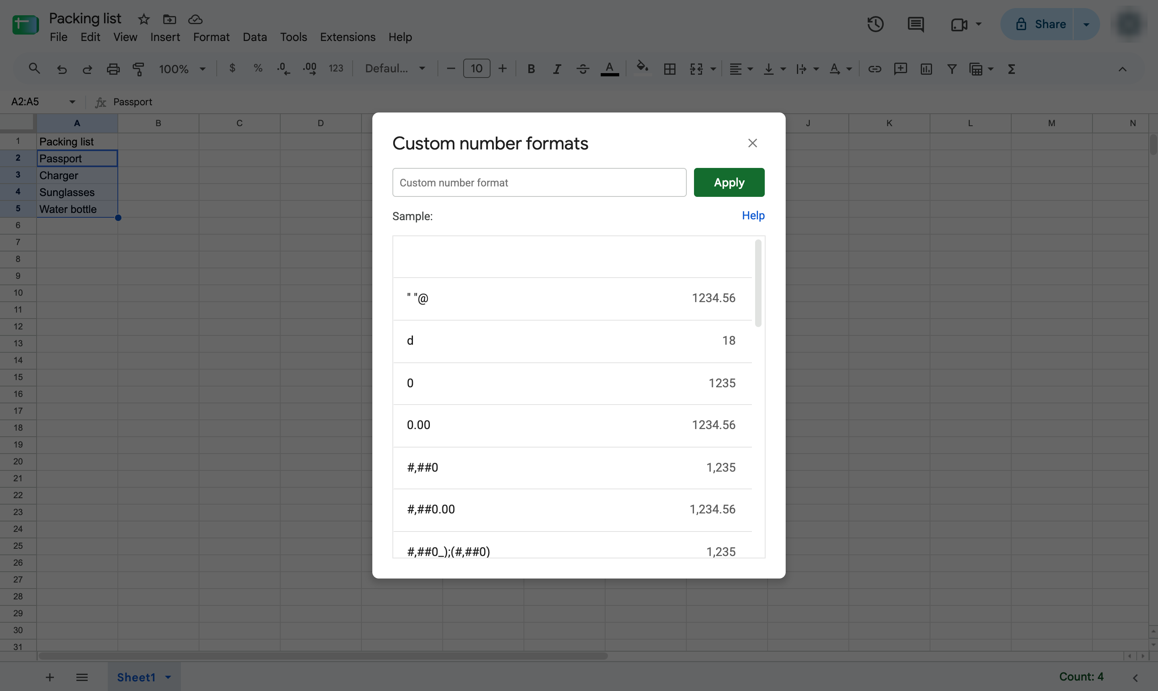Open horizontal align dropdown

coord(741,69)
